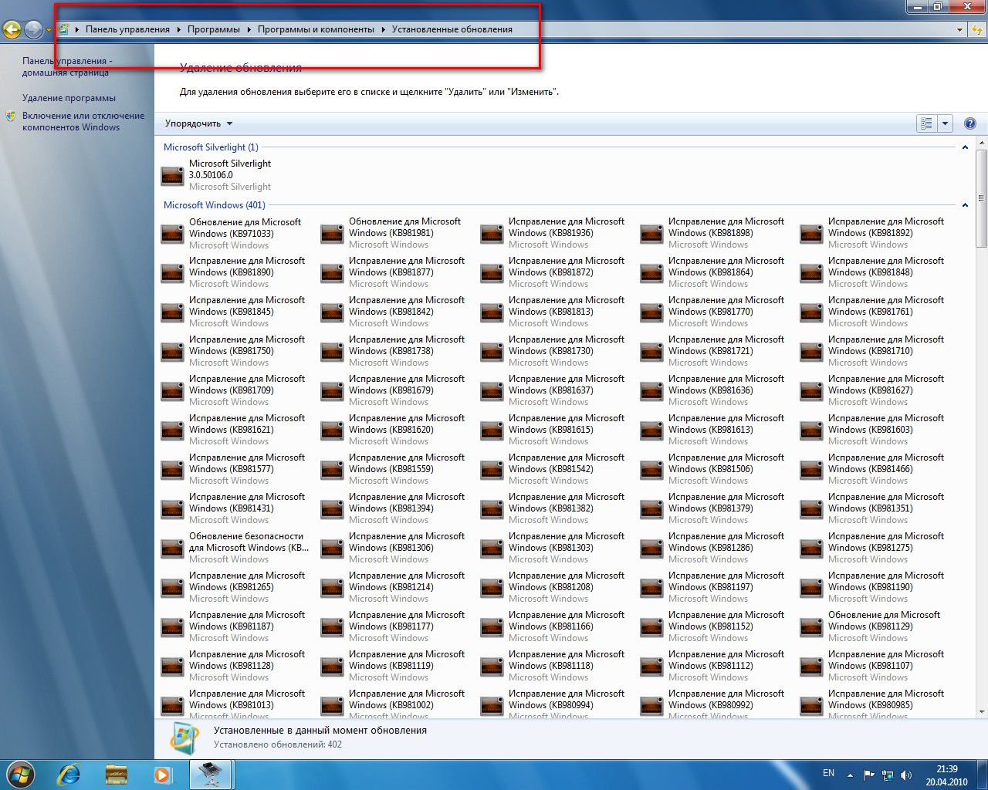Click the Forward navigation arrow button
988x790 pixels.
[33, 29]
